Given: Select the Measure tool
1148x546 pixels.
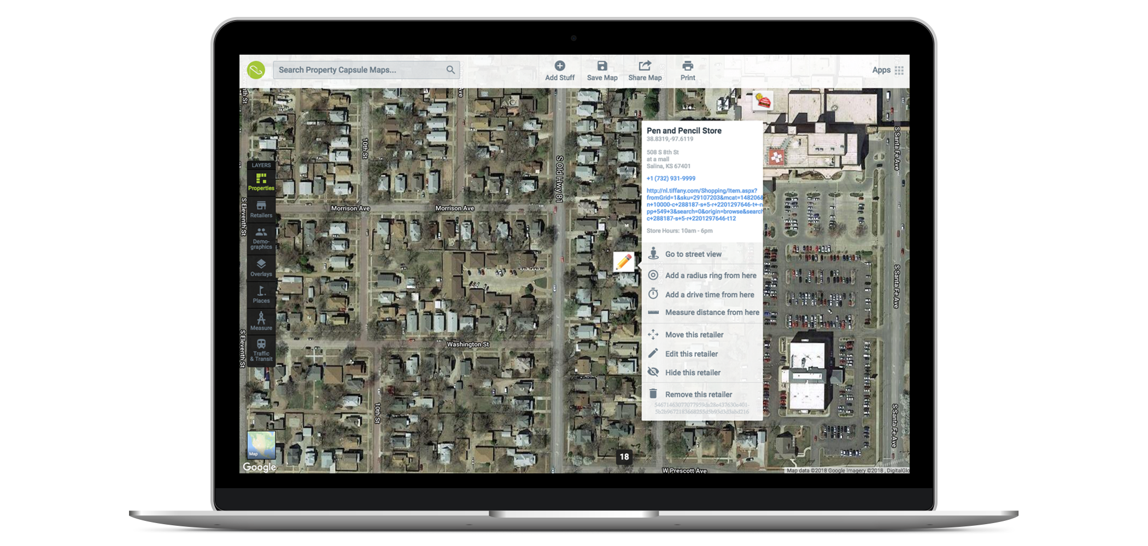Looking at the screenshot, I should pos(261,321).
